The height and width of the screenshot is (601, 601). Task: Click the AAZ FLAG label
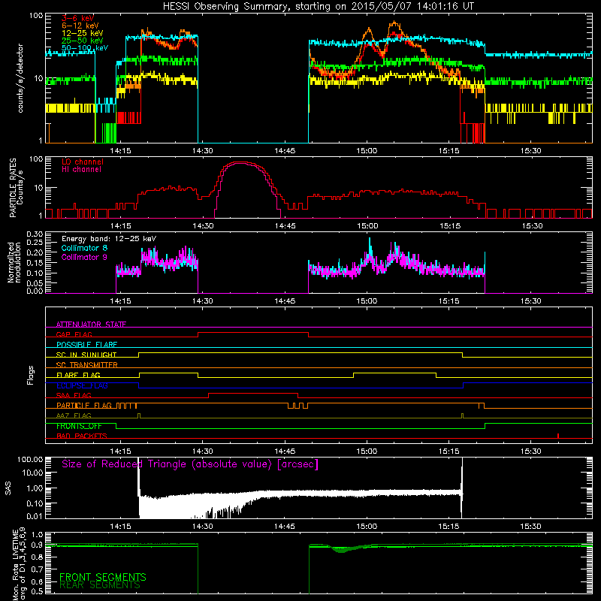(x=74, y=415)
